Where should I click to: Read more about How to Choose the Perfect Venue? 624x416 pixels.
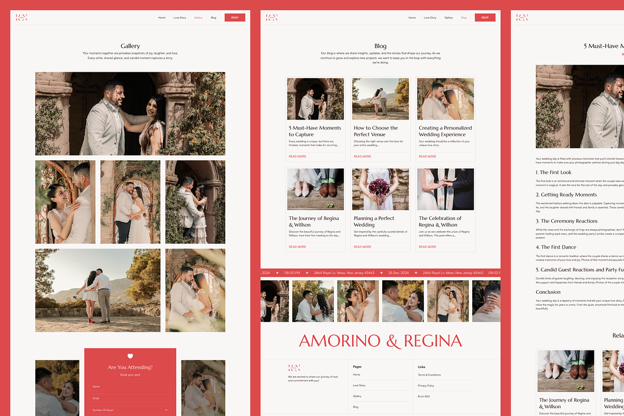(x=362, y=157)
